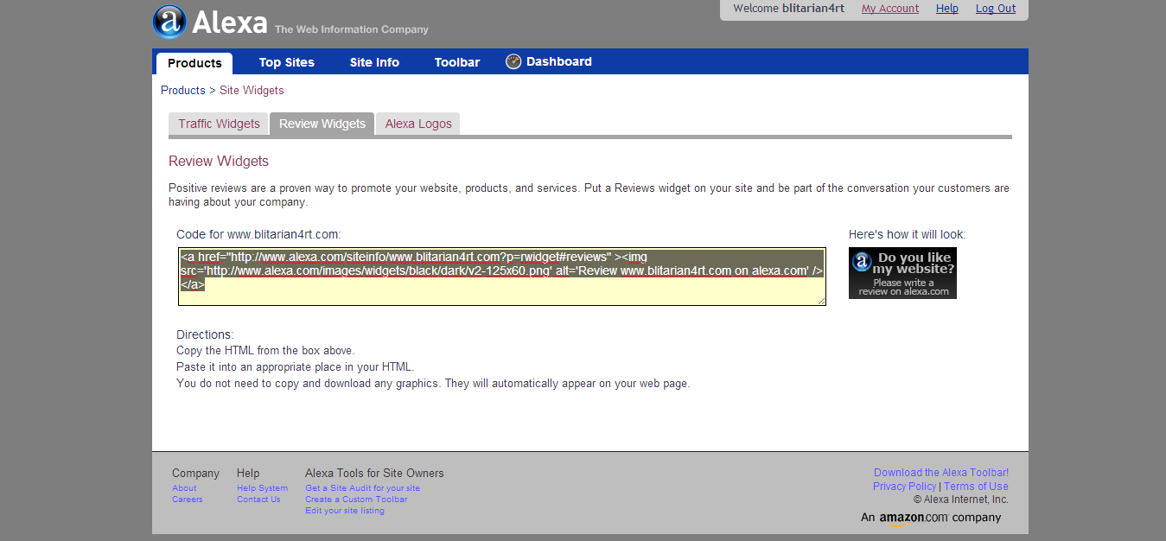The image size is (1166, 541).
Task: Open the Help System footer link
Action: [x=263, y=488]
